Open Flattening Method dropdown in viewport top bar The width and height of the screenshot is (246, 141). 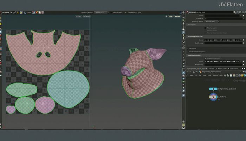click(x=101, y=12)
